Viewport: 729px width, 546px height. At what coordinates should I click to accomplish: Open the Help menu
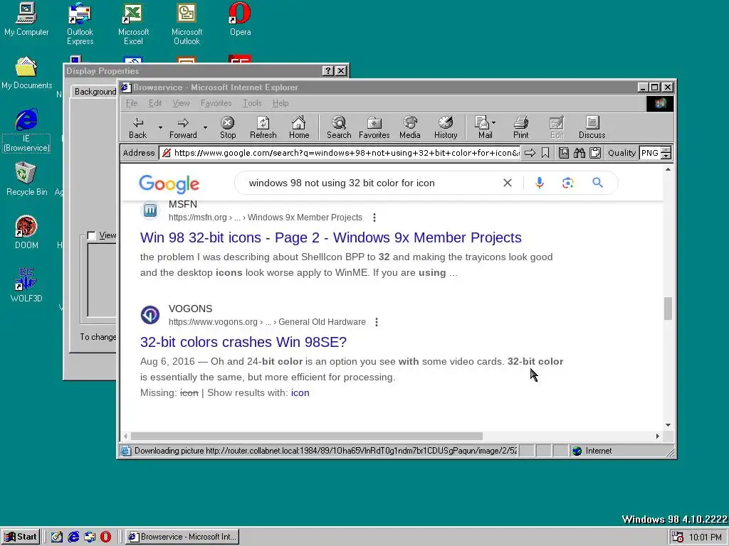280,103
